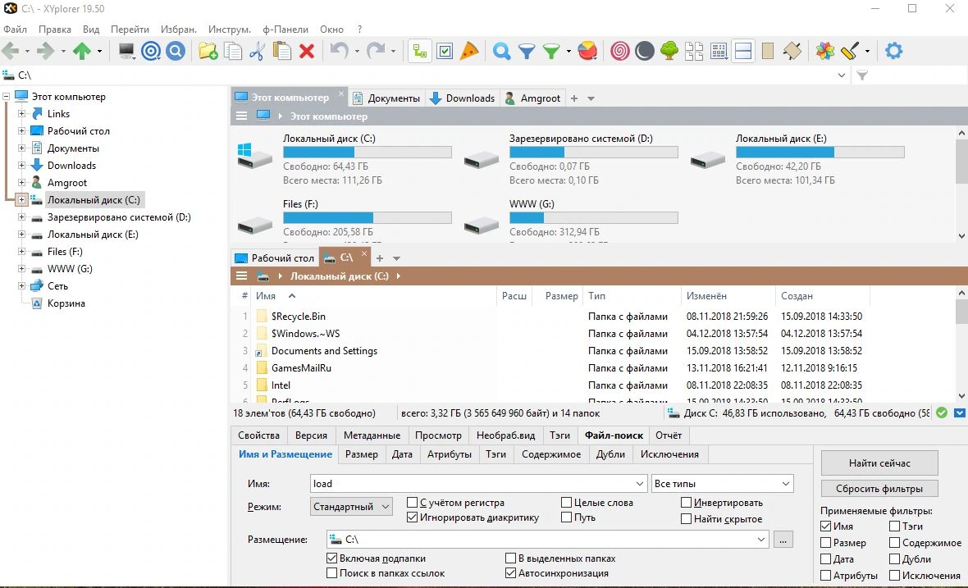Image resolution: width=968 pixels, height=588 pixels.
Task: Open the 'Избран.' menu
Action: pos(178,29)
